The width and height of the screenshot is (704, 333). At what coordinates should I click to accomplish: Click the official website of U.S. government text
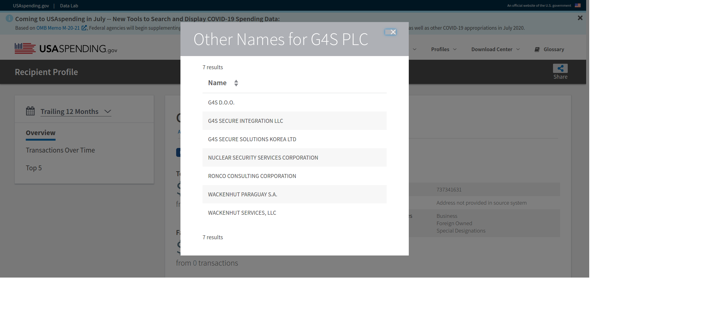[x=539, y=6]
